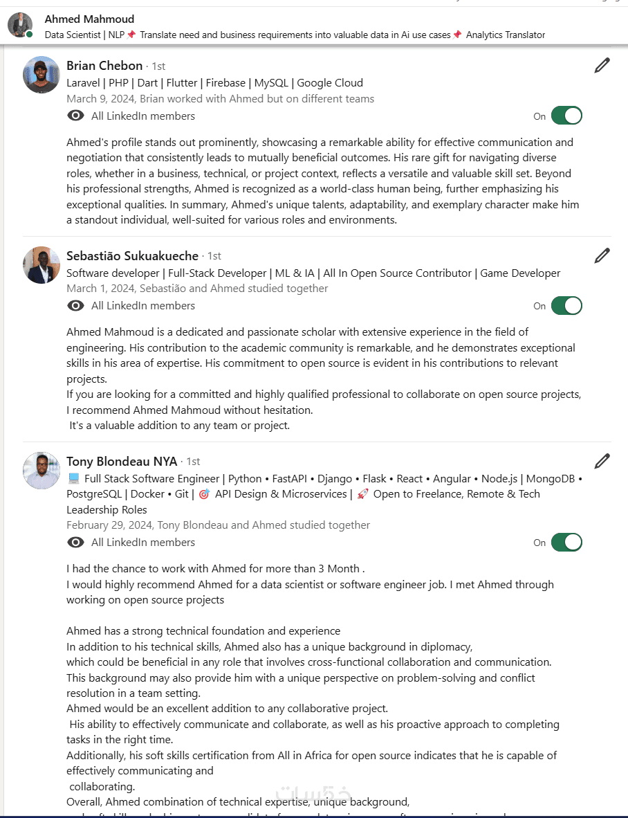Open Sebastião Sukuakueche's profile photo

tap(41, 264)
